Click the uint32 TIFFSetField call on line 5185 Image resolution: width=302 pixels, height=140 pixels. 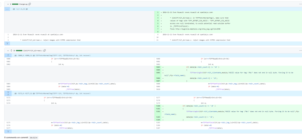tap(230, 123)
